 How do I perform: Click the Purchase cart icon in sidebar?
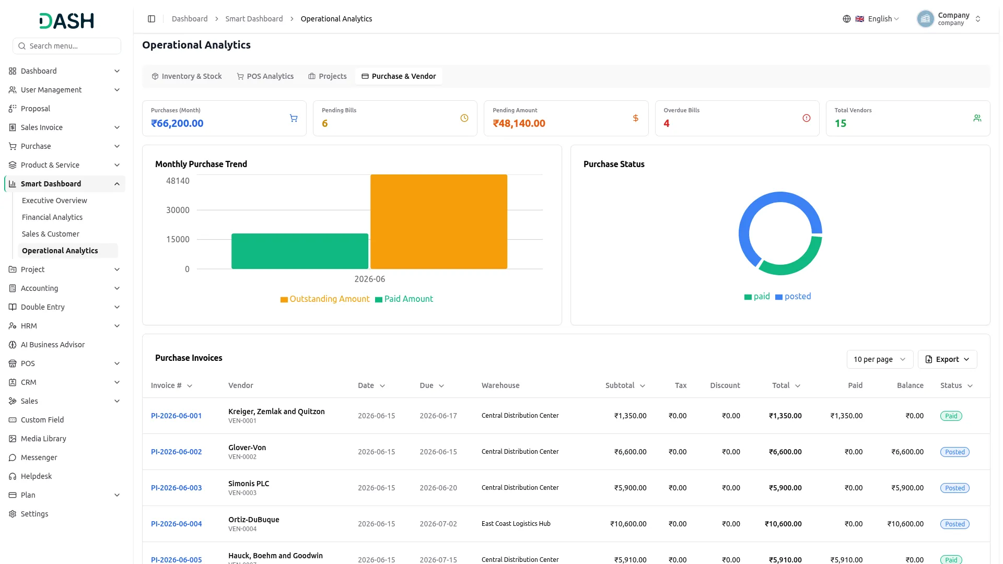pos(13,146)
